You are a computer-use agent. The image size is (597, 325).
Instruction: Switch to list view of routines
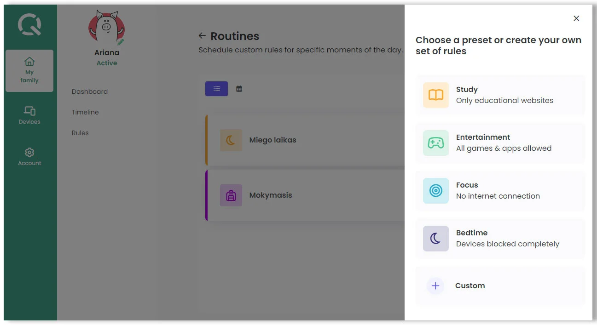216,89
